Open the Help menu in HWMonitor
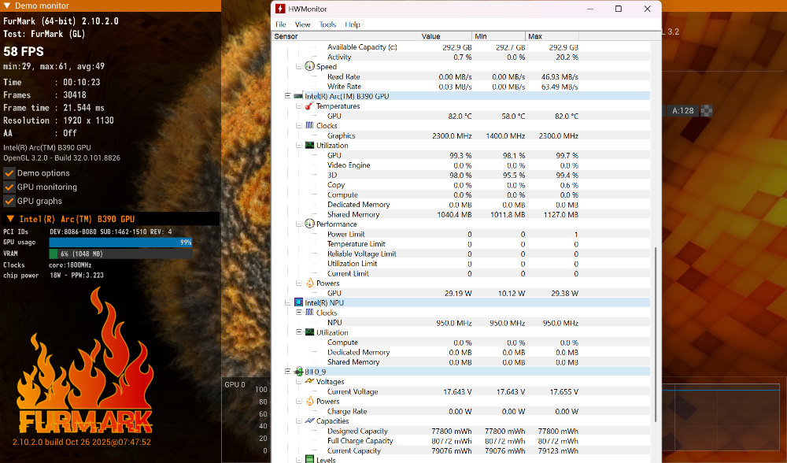787x463 pixels. 353,24
